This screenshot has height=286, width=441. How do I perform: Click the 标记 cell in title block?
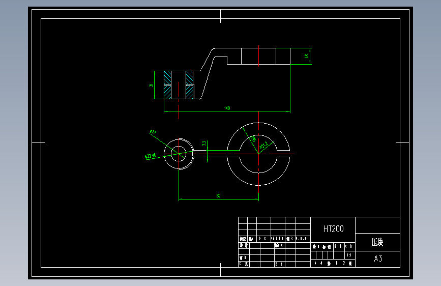pos(243,239)
